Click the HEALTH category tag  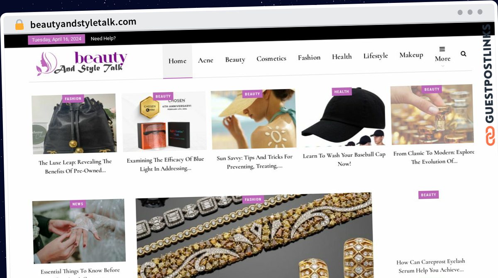(342, 92)
